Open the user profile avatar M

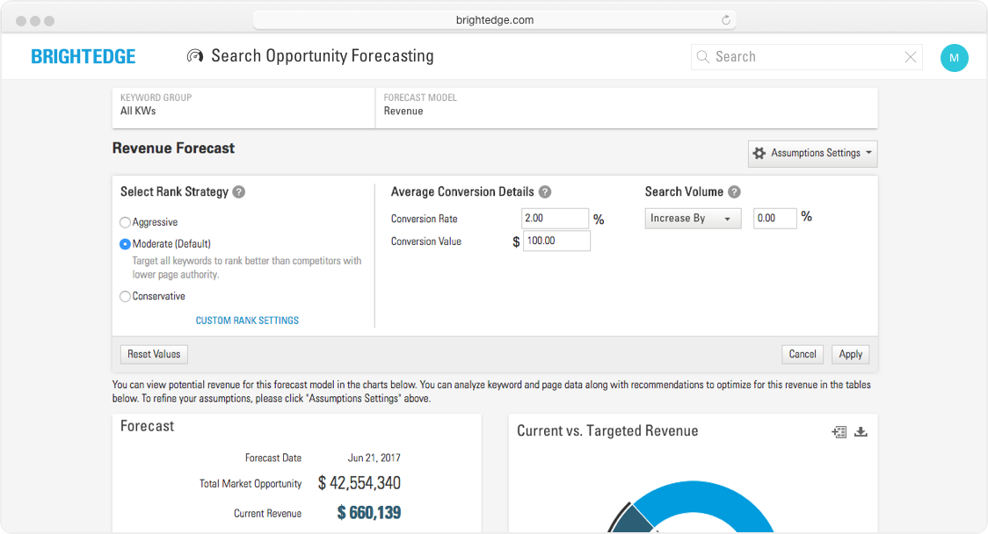pyautogui.click(x=954, y=58)
